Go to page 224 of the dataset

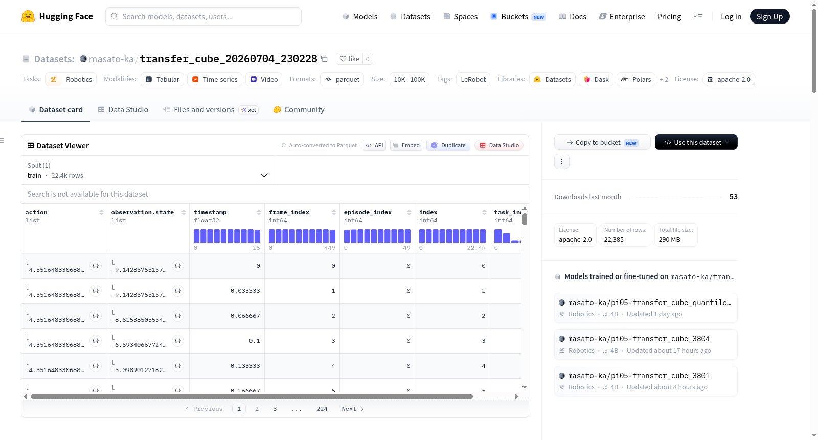pyautogui.click(x=322, y=409)
